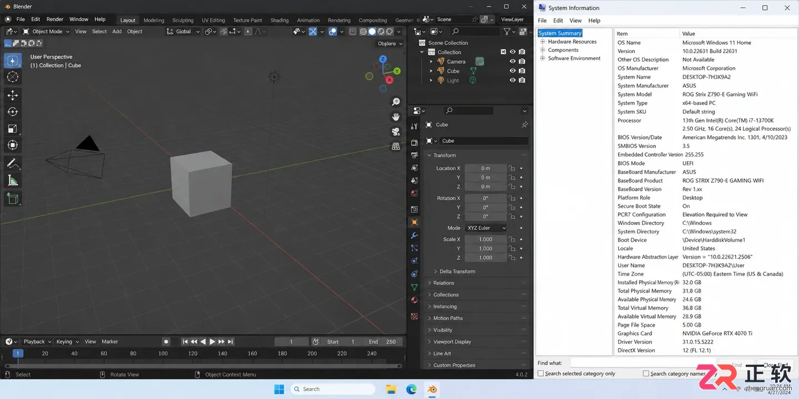Pick the Annotate pencil tool
The image size is (799, 399).
12,163
